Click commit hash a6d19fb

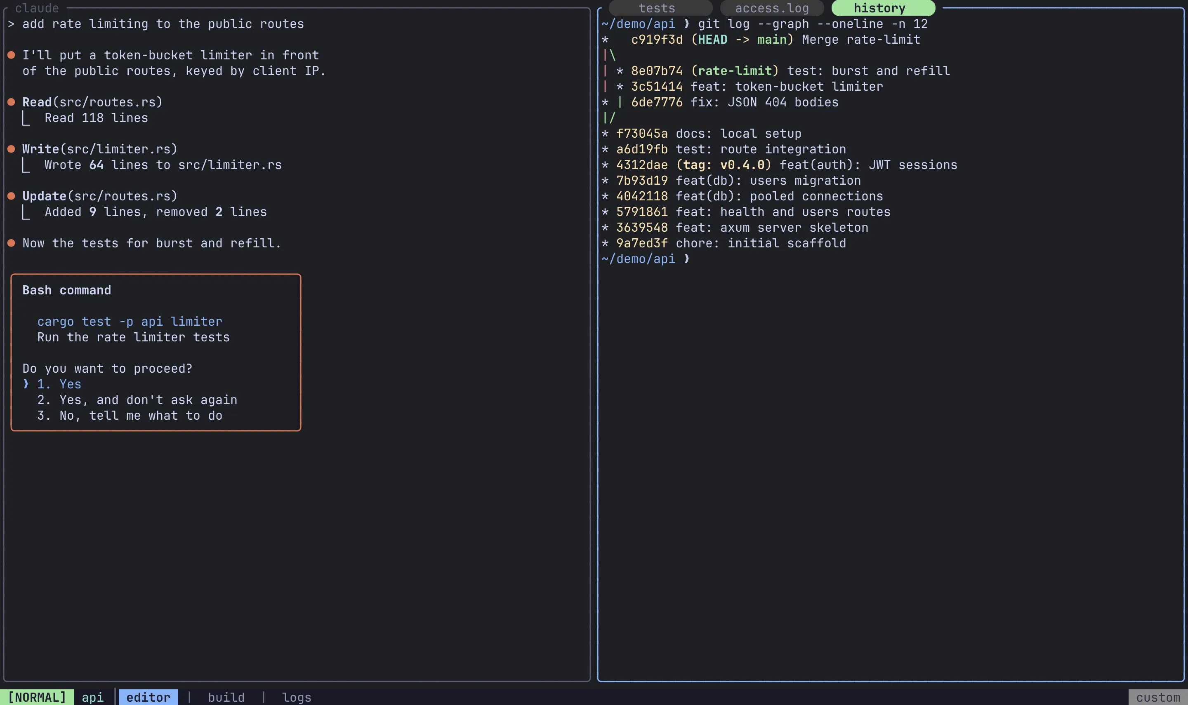click(642, 149)
